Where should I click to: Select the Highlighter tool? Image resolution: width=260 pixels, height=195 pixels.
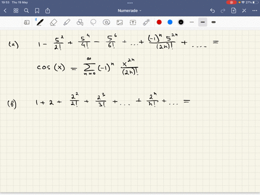coord(67,22)
